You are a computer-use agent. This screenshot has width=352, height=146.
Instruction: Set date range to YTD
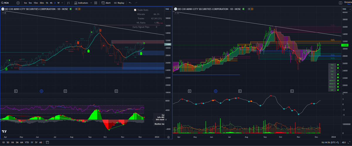pos(27,142)
